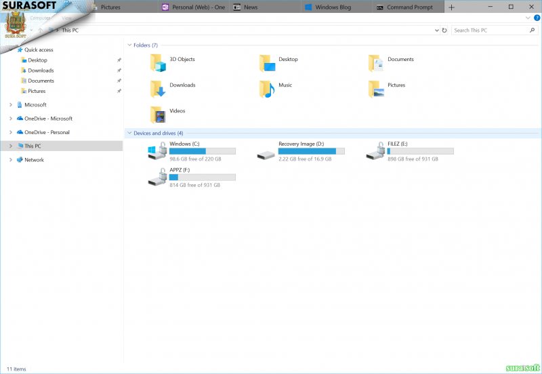This screenshot has height=374, width=542.
Task: Click '2.22 GB free of 16.9 GB' text
Action: tap(305, 159)
